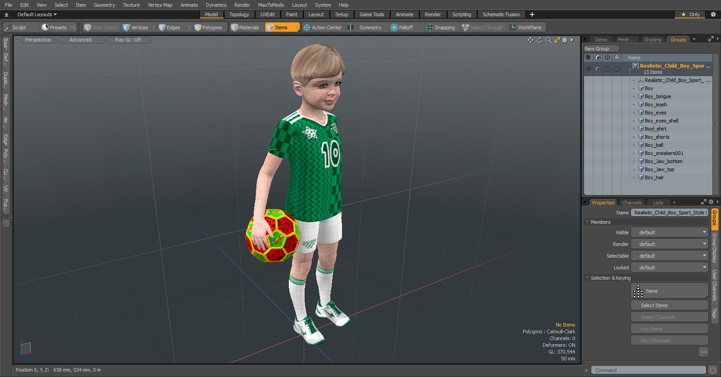Click the Realistic_Child_Boy_Sport locator icon
721x377 pixels.
click(x=641, y=80)
